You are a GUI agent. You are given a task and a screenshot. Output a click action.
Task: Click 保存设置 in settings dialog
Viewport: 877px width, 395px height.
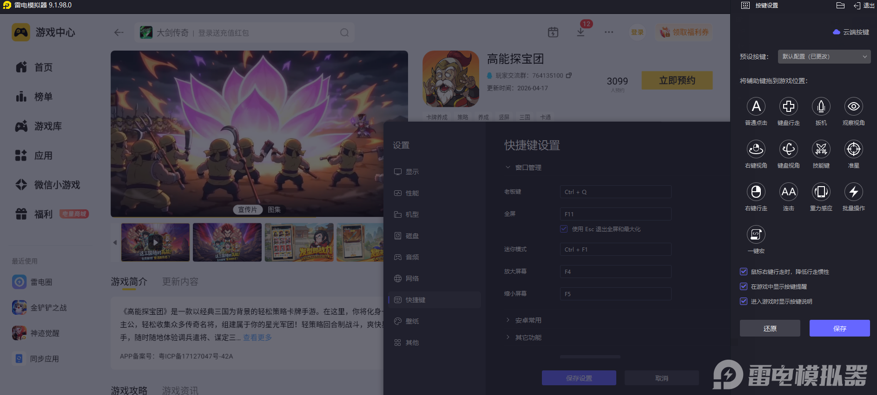[x=579, y=378]
